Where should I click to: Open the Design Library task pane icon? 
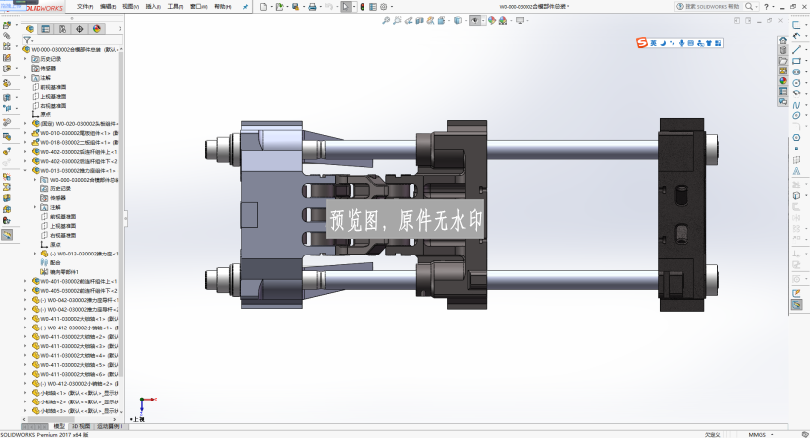pos(783,50)
